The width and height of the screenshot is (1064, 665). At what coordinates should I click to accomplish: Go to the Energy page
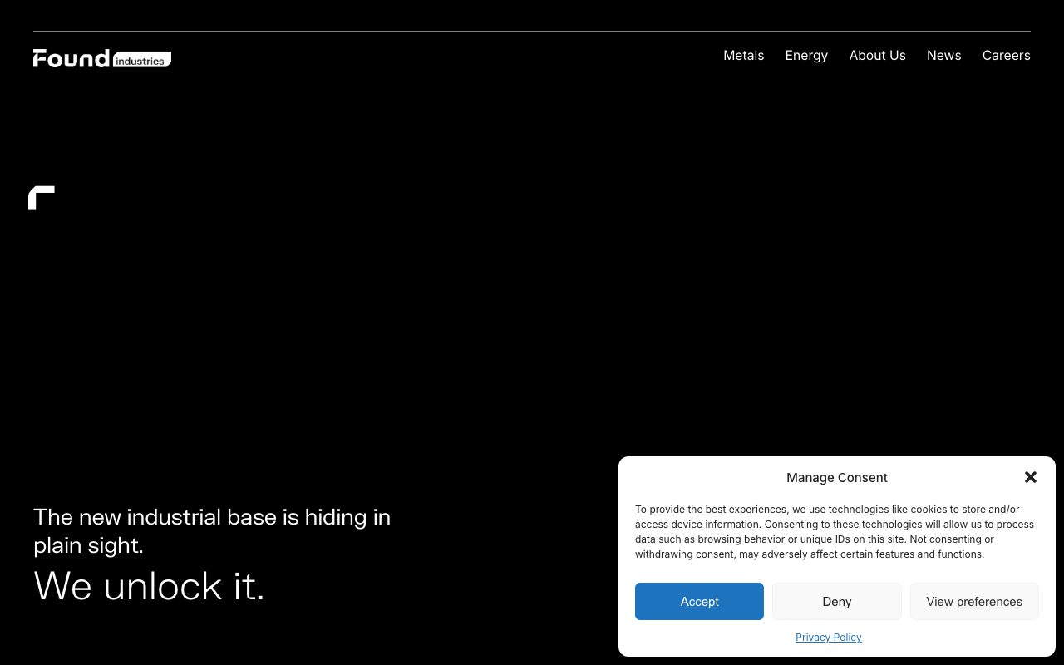tap(806, 56)
